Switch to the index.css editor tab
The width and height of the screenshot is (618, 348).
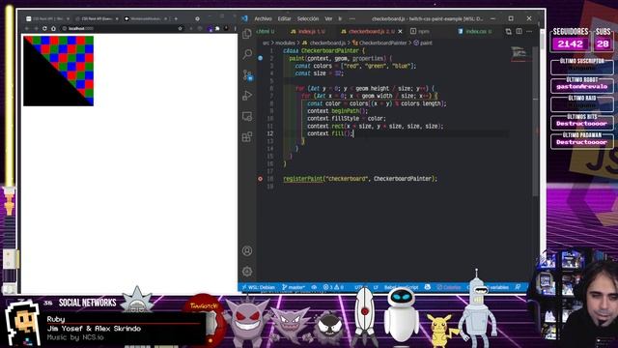(475, 31)
